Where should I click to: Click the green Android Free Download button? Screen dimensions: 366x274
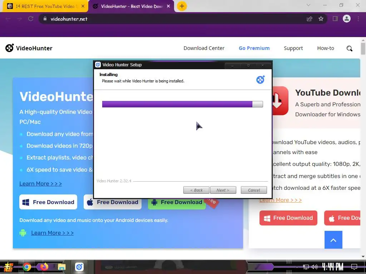[177, 204]
